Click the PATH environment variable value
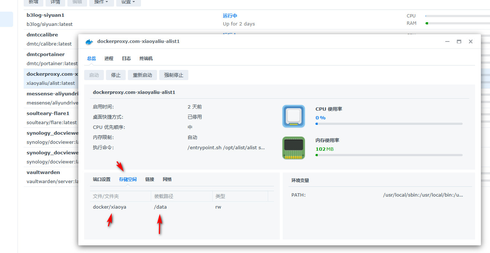Image resolution: width=490 pixels, height=253 pixels. click(423, 195)
